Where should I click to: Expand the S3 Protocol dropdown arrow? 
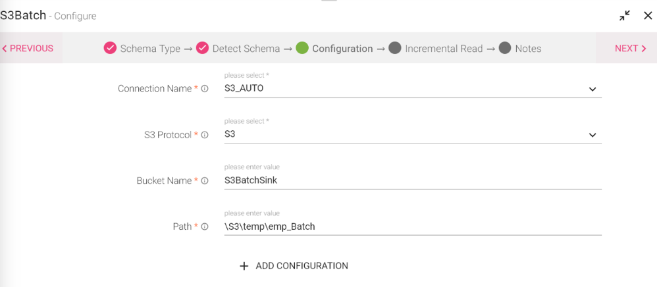click(x=592, y=135)
